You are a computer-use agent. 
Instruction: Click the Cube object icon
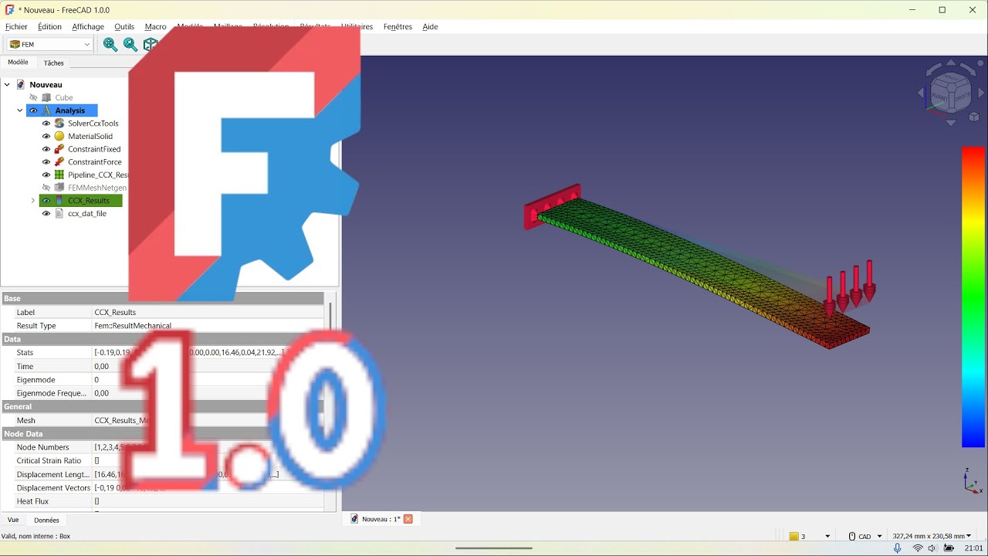point(46,98)
